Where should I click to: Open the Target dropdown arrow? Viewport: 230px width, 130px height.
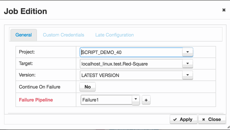click(x=187, y=63)
